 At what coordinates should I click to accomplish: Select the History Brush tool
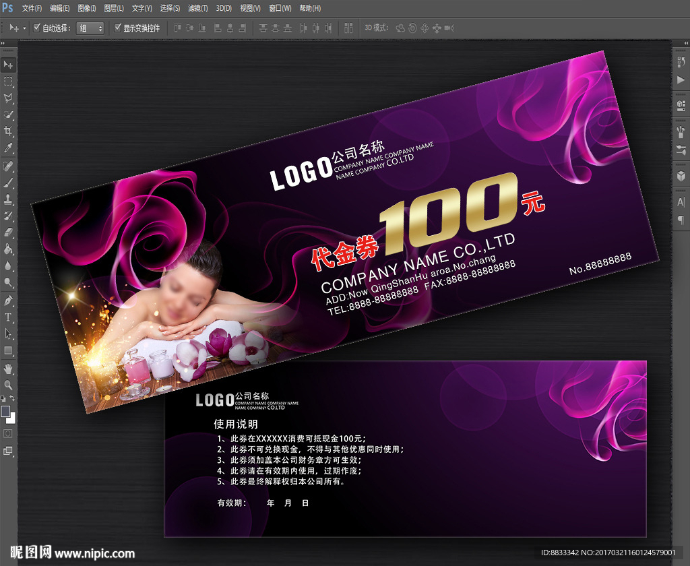click(8, 216)
